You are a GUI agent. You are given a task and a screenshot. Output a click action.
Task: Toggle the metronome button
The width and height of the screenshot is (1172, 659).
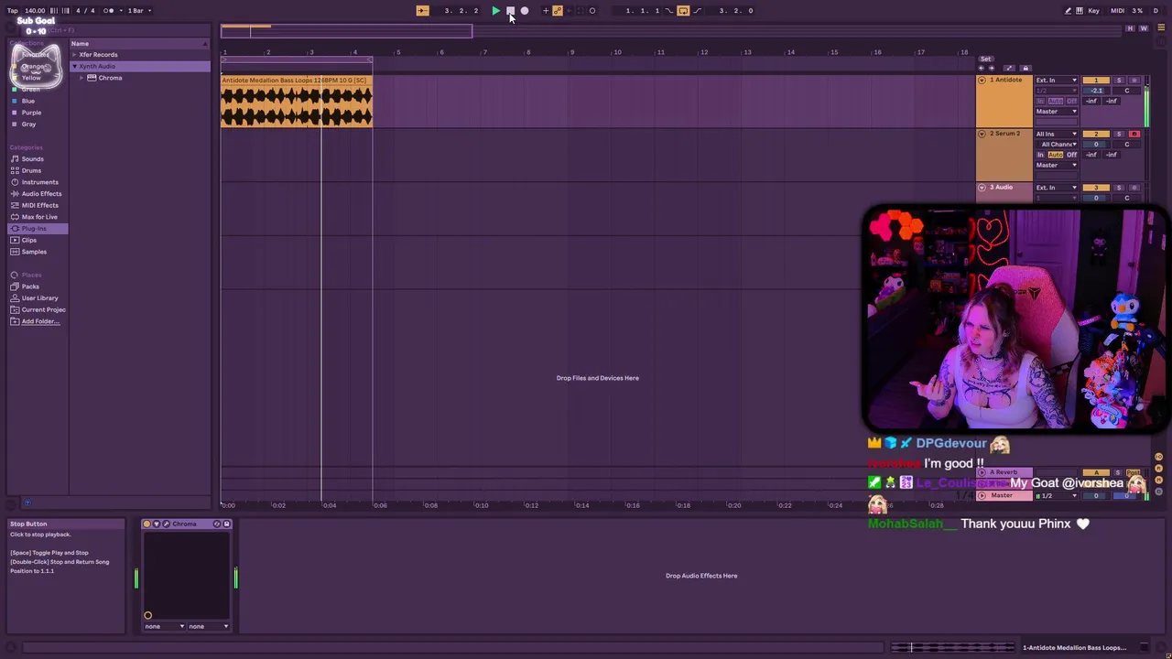tap(109, 11)
